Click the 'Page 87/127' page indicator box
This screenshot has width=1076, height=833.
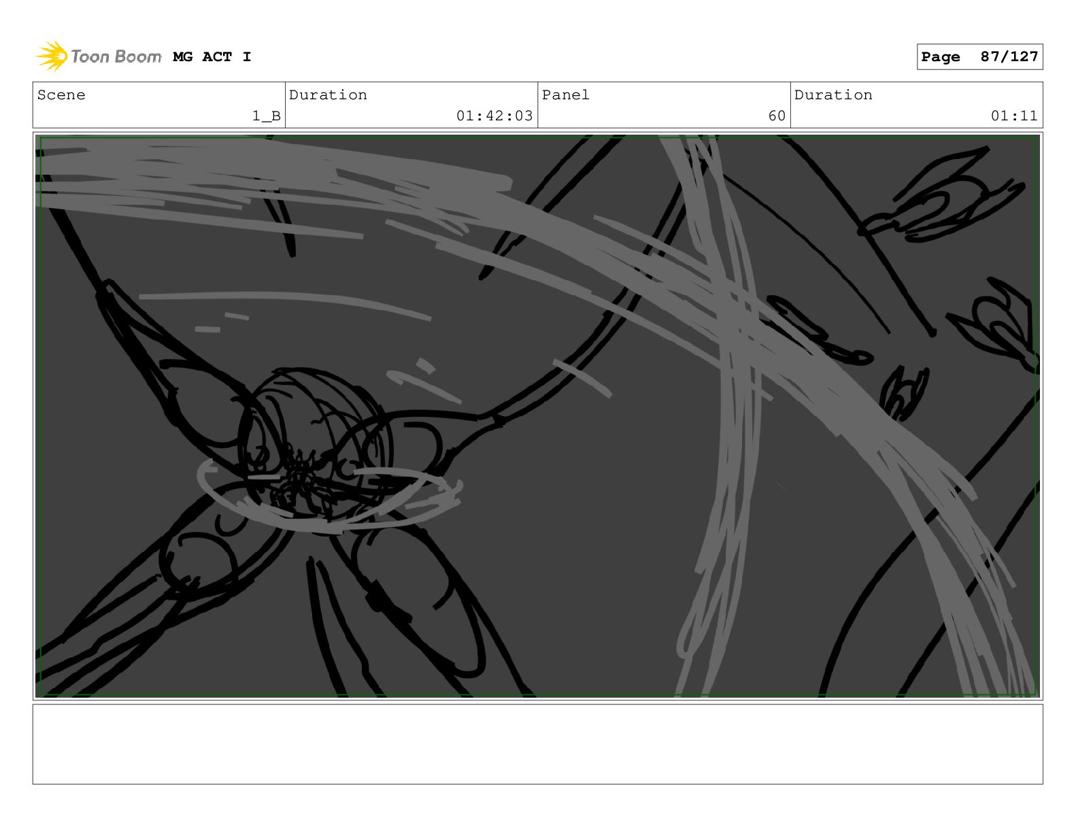[979, 57]
